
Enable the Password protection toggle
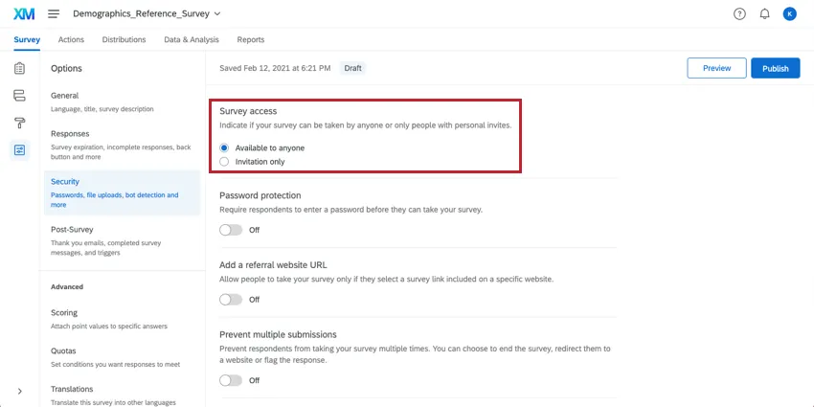[231, 230]
